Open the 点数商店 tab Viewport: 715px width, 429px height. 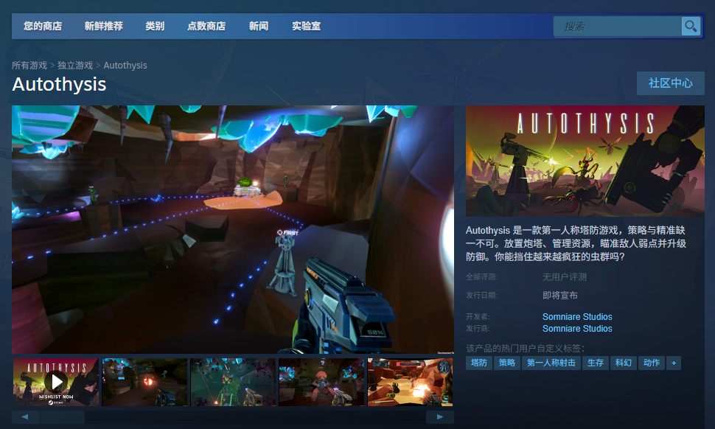click(206, 27)
